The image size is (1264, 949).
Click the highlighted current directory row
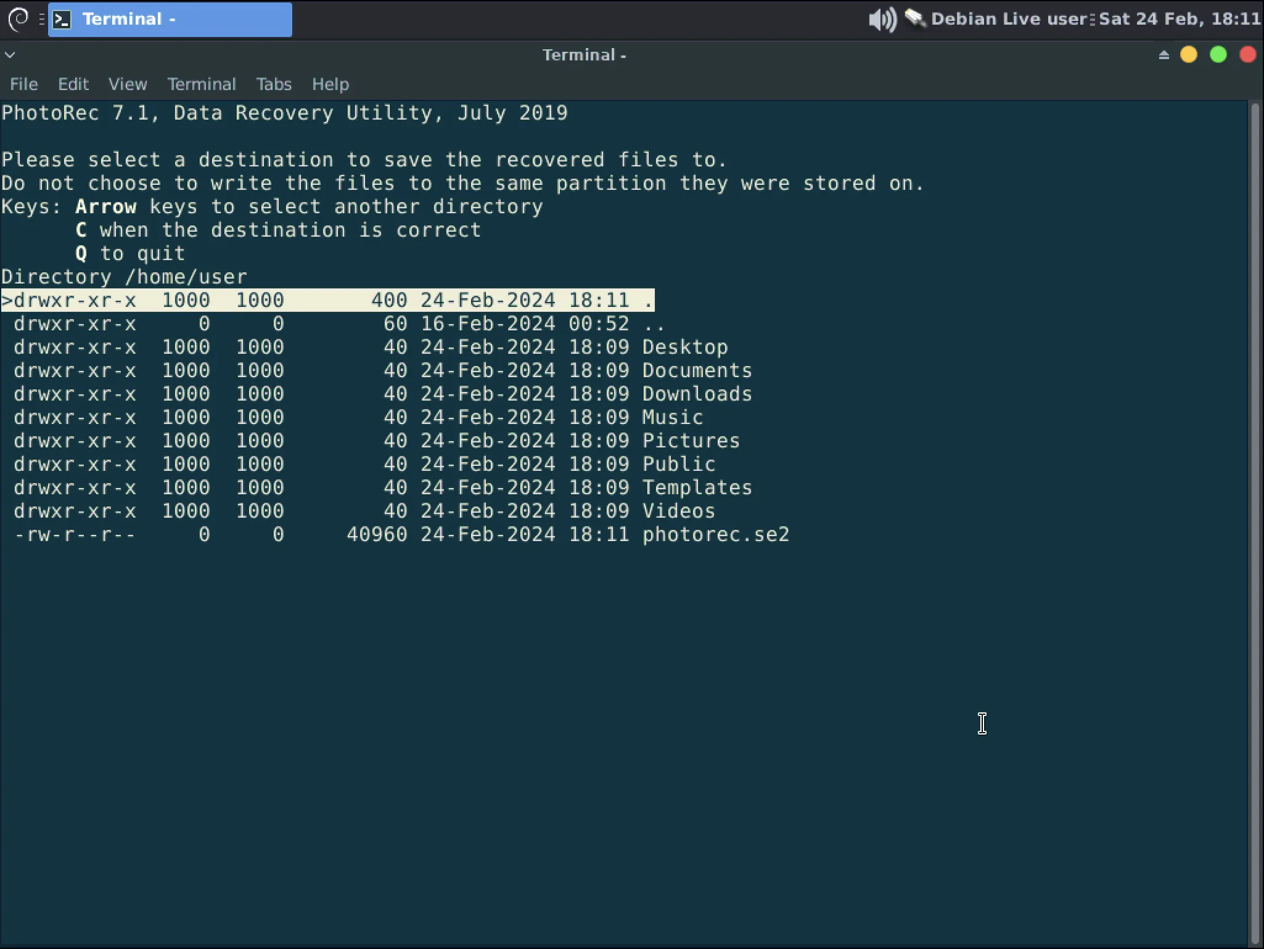click(x=327, y=300)
